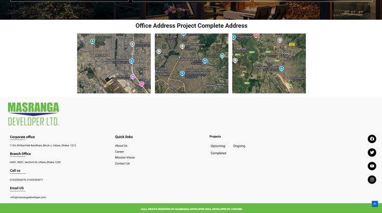Click the phone number under Call us
The width and height of the screenshot is (382, 213).
26,180
